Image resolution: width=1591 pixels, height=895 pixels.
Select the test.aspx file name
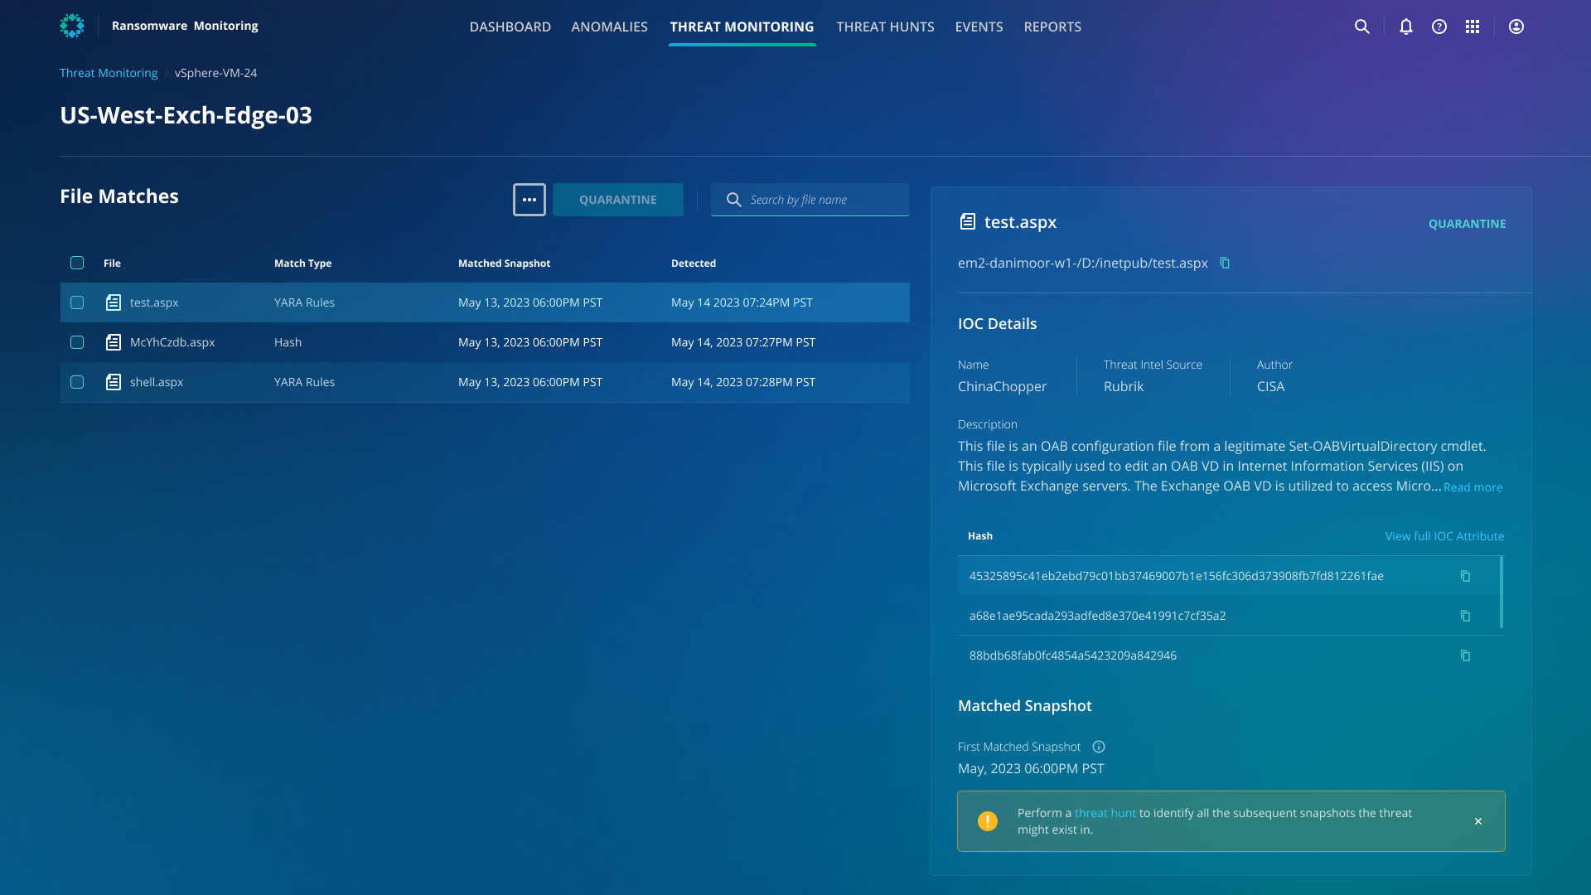click(x=154, y=302)
